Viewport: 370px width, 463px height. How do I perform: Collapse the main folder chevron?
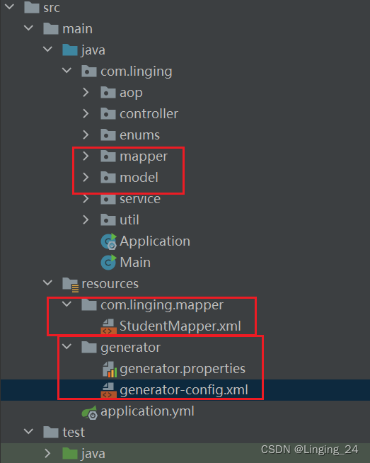[28, 28]
